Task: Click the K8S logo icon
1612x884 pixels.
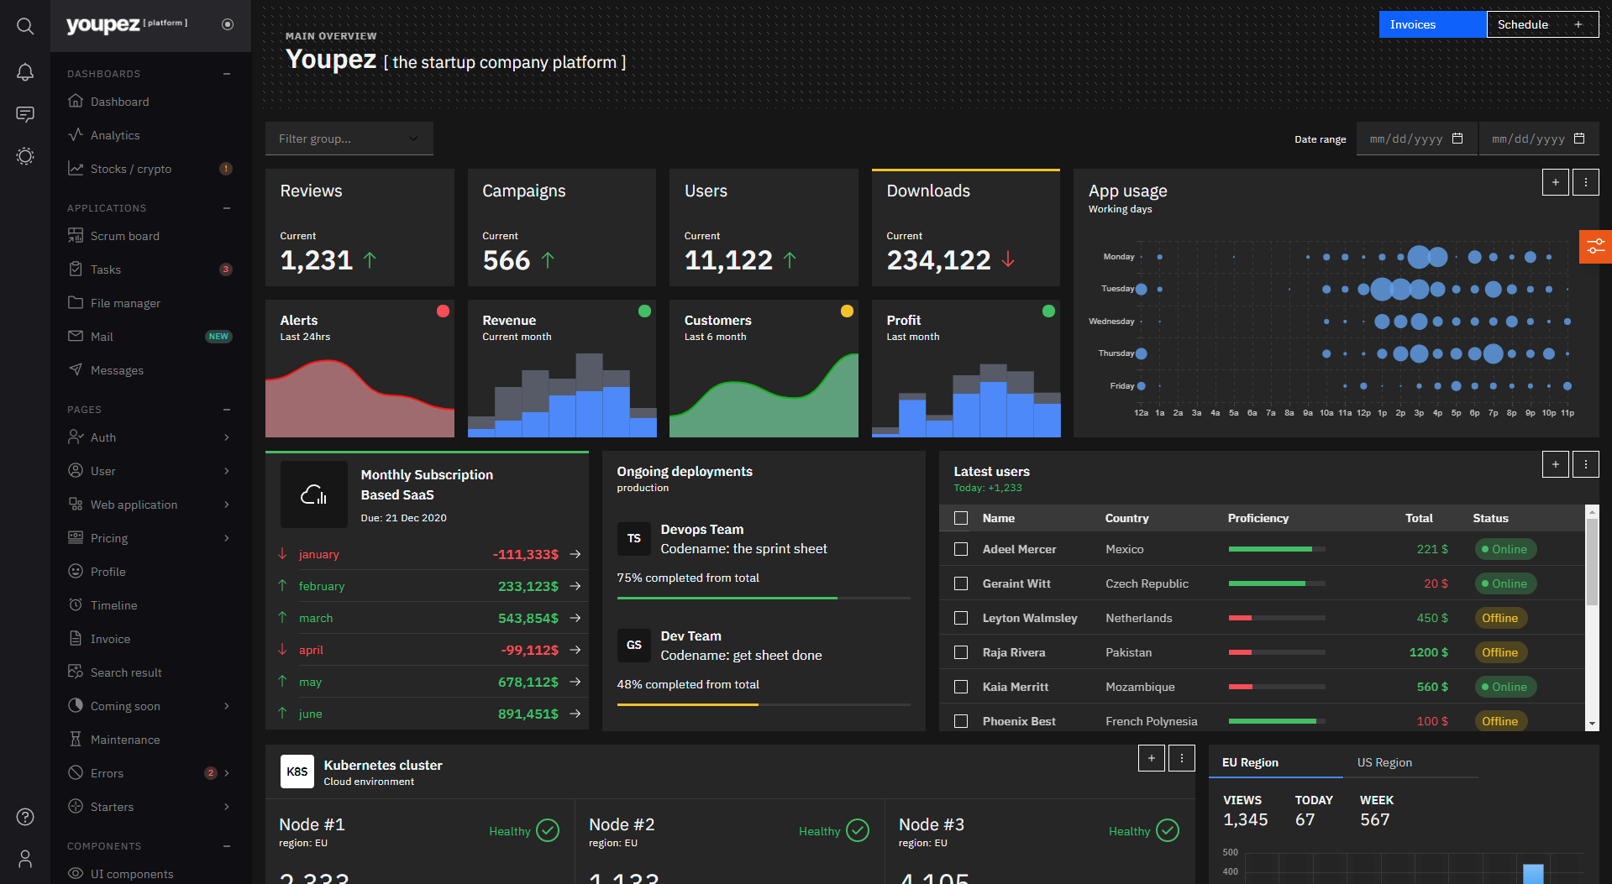Action: click(x=297, y=772)
